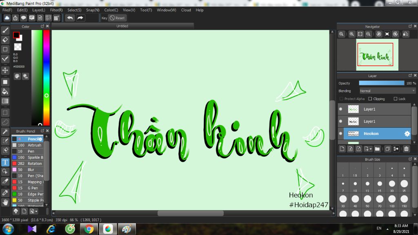Select the Magic Wand tool
The width and height of the screenshot is (418, 235).
[5, 131]
